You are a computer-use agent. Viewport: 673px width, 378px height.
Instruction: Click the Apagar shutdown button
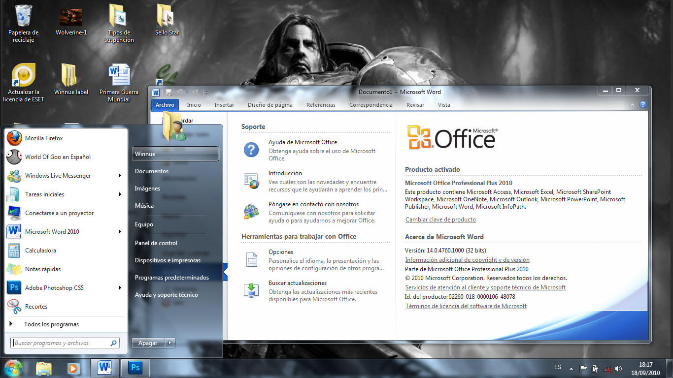pos(148,343)
